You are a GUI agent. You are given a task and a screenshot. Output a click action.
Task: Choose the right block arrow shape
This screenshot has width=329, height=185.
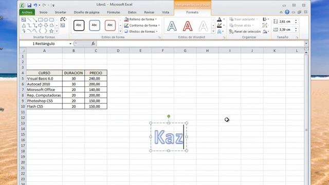(x=40, y=25)
